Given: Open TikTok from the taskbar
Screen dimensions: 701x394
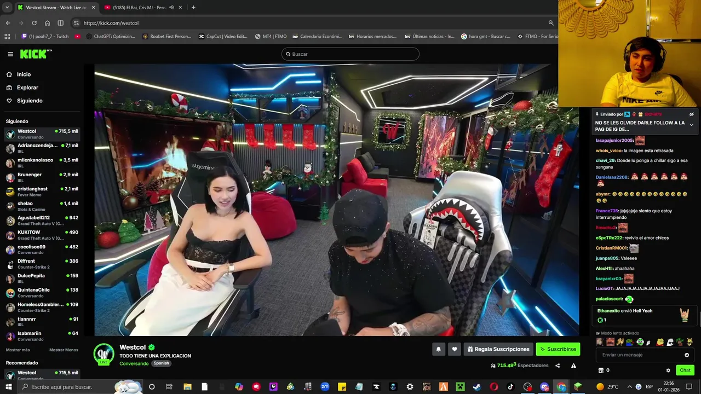Looking at the screenshot, I should tap(510, 387).
